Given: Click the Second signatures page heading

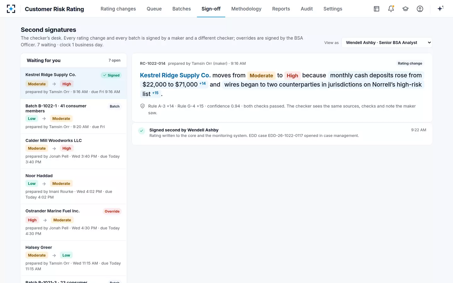Looking at the screenshot, I should [x=48, y=30].
